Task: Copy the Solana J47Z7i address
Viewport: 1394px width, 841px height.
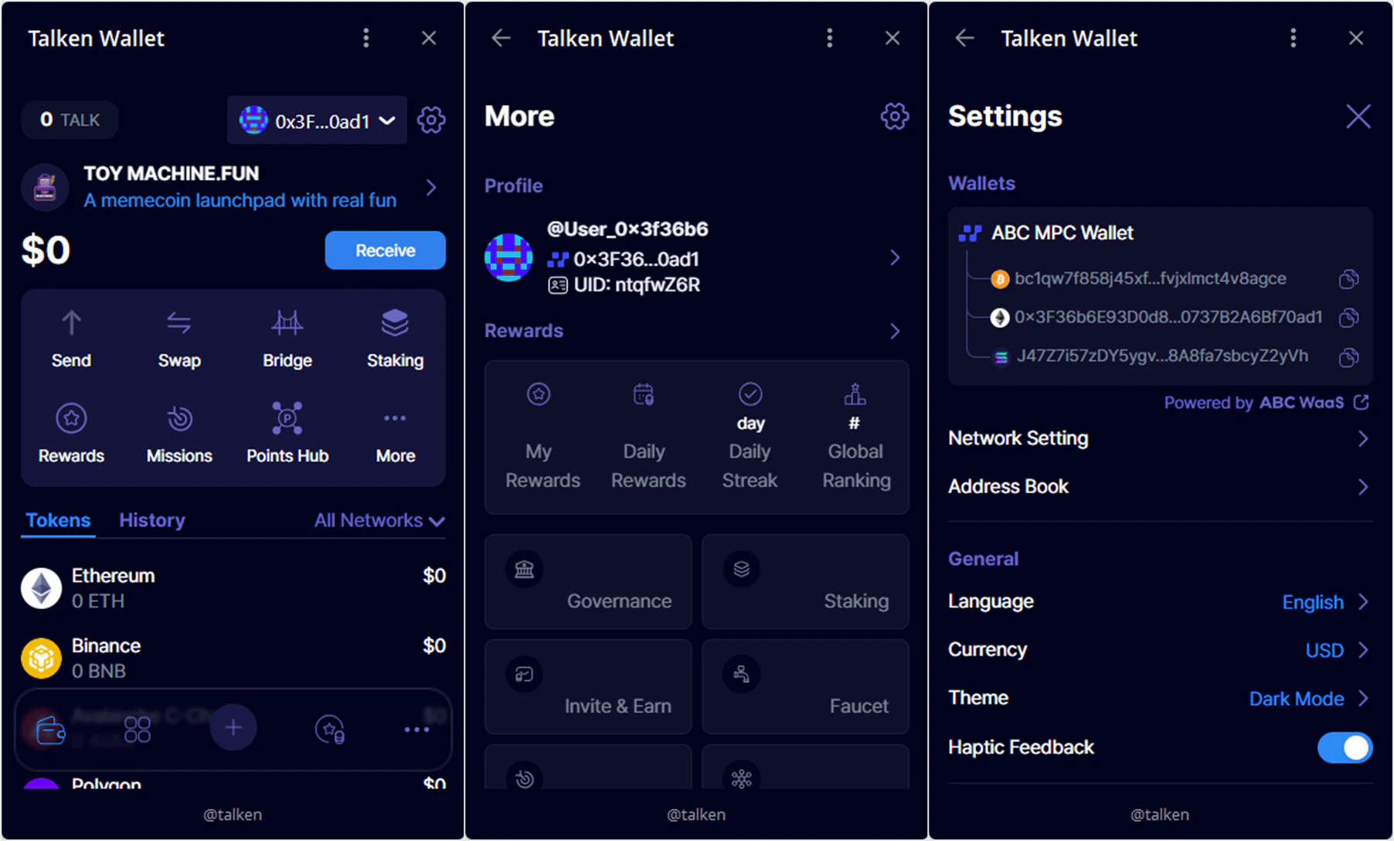Action: (1348, 357)
